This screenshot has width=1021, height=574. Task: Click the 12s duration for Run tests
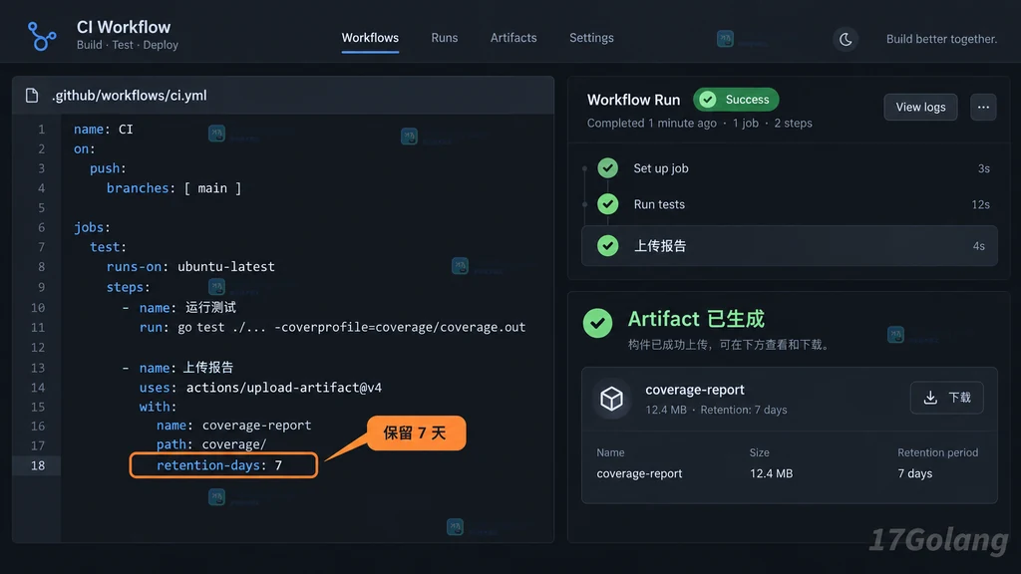[x=981, y=204]
